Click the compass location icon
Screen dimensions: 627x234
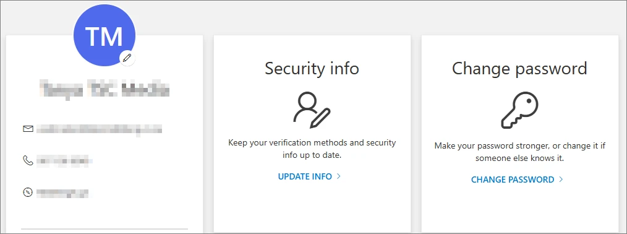coord(28,193)
